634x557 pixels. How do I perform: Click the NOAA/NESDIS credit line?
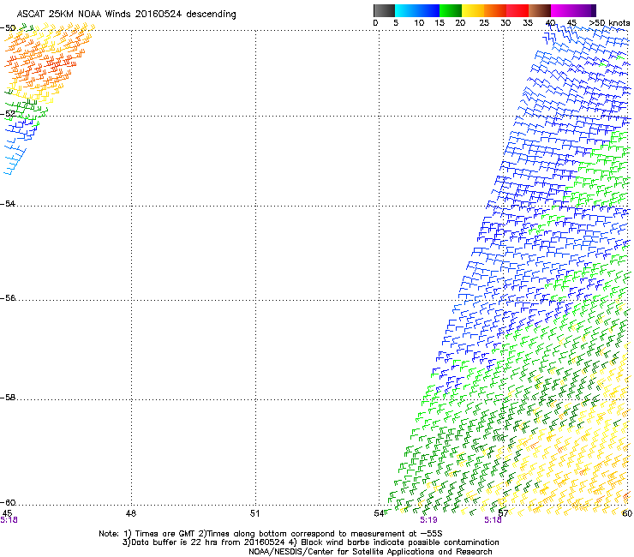tap(370, 552)
